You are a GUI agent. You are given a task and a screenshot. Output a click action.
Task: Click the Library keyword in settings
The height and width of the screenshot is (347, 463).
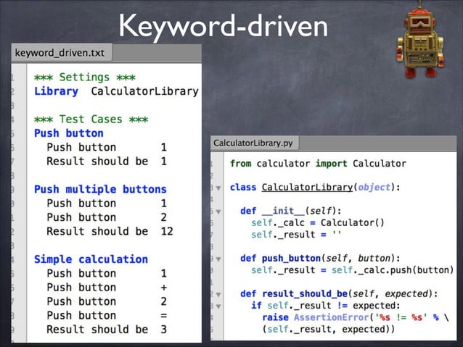click(x=56, y=91)
